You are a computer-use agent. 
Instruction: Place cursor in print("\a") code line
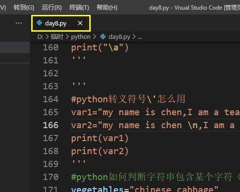click(100, 48)
